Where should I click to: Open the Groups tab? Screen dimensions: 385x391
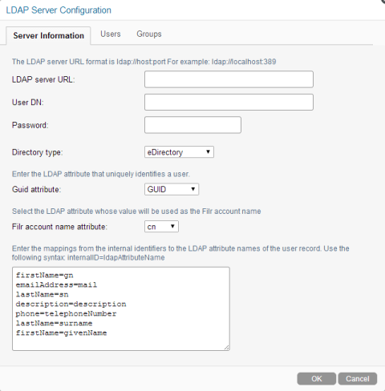coord(149,34)
